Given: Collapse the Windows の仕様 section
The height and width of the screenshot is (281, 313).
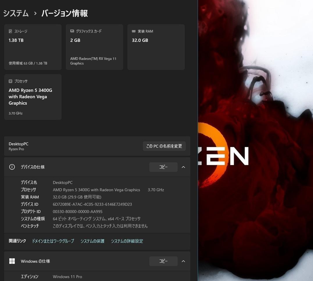Looking at the screenshot, I should (x=183, y=261).
